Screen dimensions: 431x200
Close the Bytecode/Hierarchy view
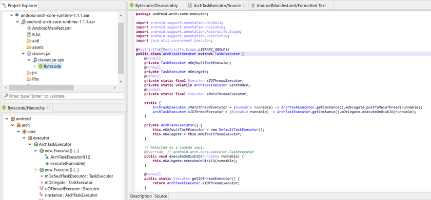[x=49, y=107]
